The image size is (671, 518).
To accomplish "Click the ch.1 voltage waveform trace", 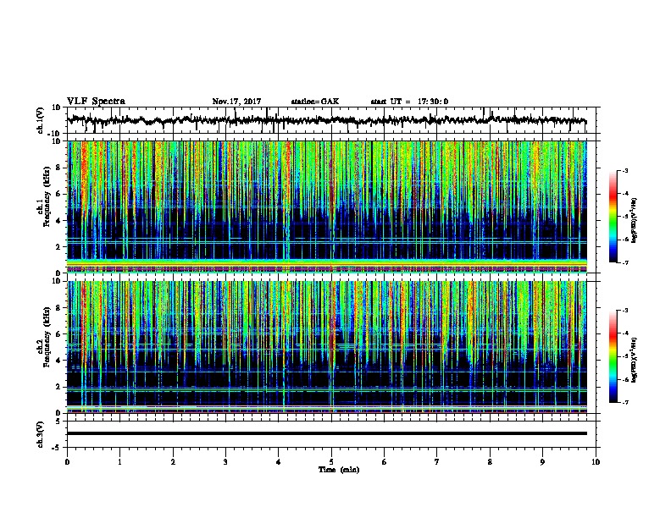I will 326,120.
